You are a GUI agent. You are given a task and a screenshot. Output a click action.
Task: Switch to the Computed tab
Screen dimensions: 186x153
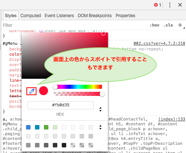pyautogui.click(x=31, y=16)
